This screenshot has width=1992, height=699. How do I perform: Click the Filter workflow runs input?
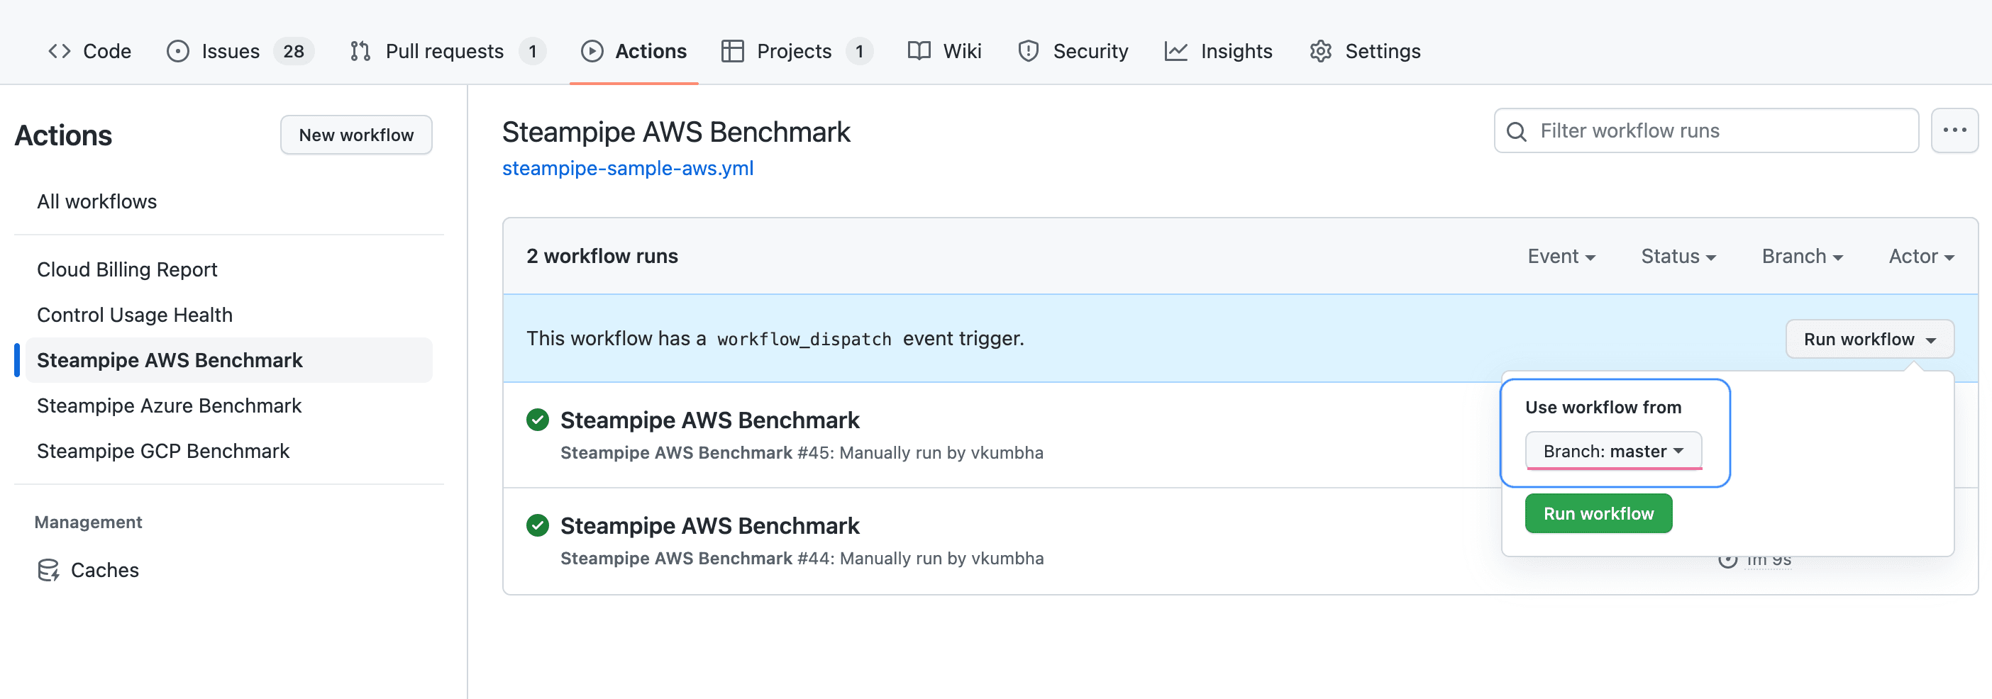1706,130
